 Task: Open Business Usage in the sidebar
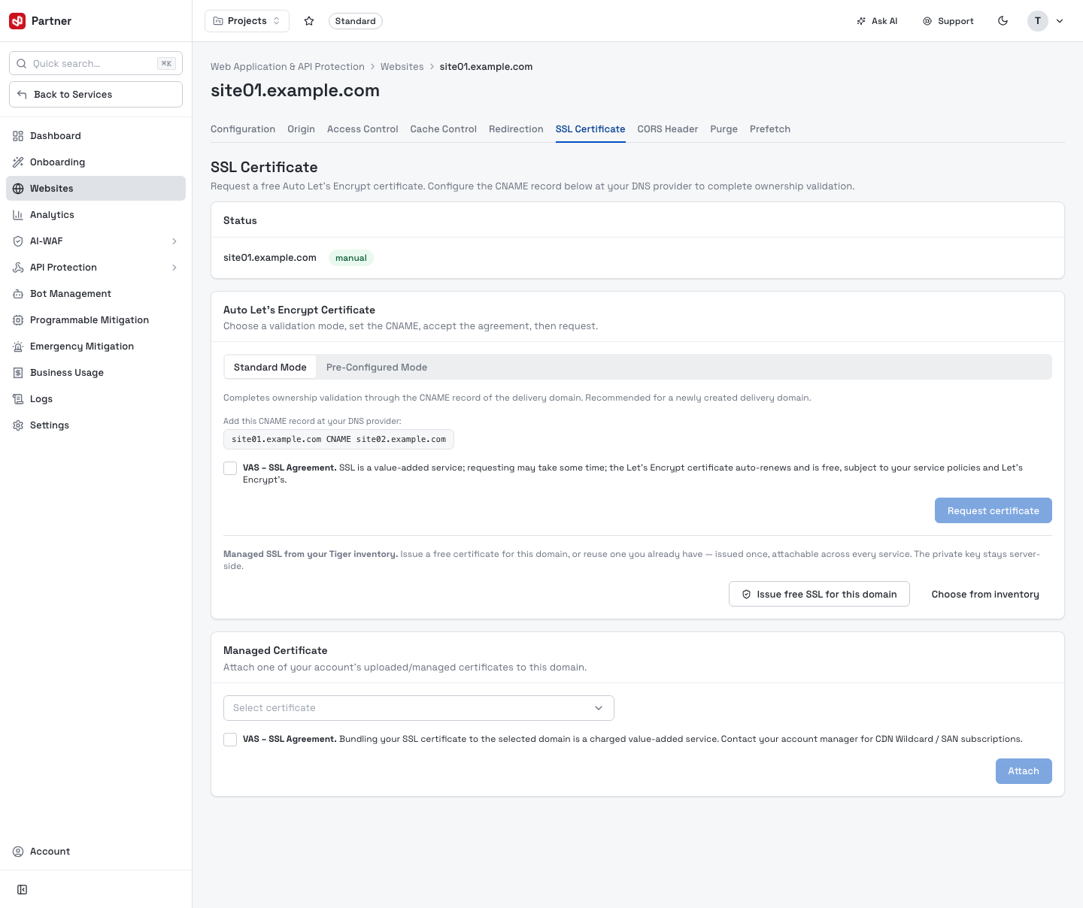point(96,373)
